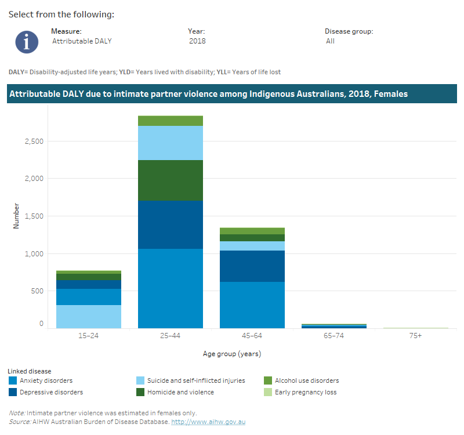Select the Suicide and self-inflicted injuries legend icon
Screen dimensions: 464x435
[140, 380]
